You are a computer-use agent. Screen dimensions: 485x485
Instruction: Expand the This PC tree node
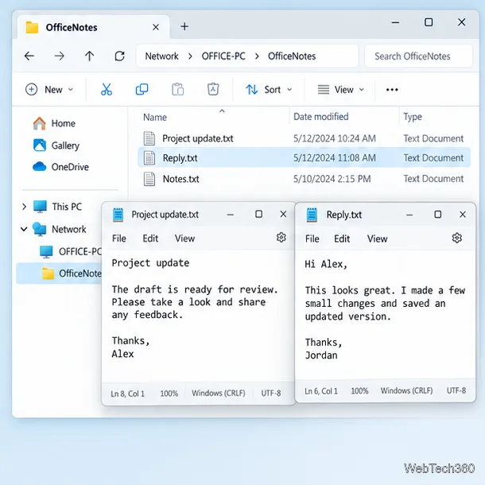click(x=24, y=206)
